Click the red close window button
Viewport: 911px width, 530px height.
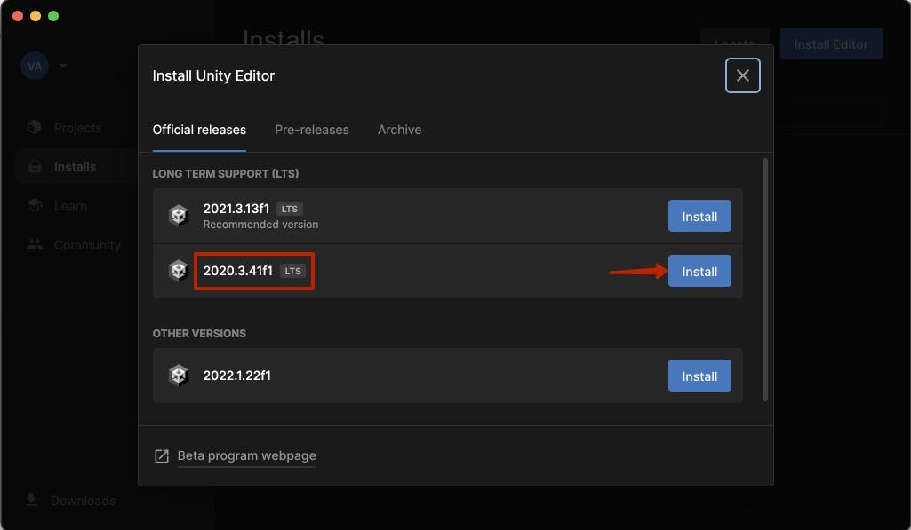click(18, 16)
